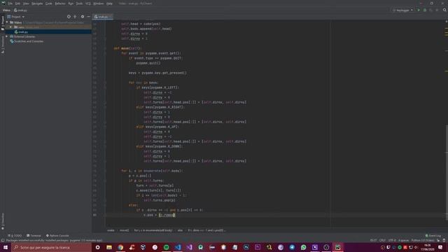448x252 pixels.
Task: Collapse the Video project root folder
Action: coord(7,22)
